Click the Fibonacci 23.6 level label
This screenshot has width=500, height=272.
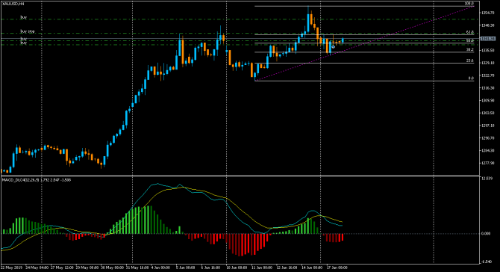469,61
